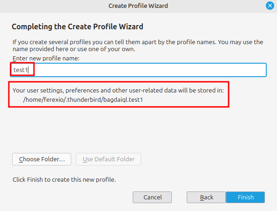Click 'Click Finish to create this new profile' text
The height and width of the screenshot is (211, 277).
coord(64,179)
